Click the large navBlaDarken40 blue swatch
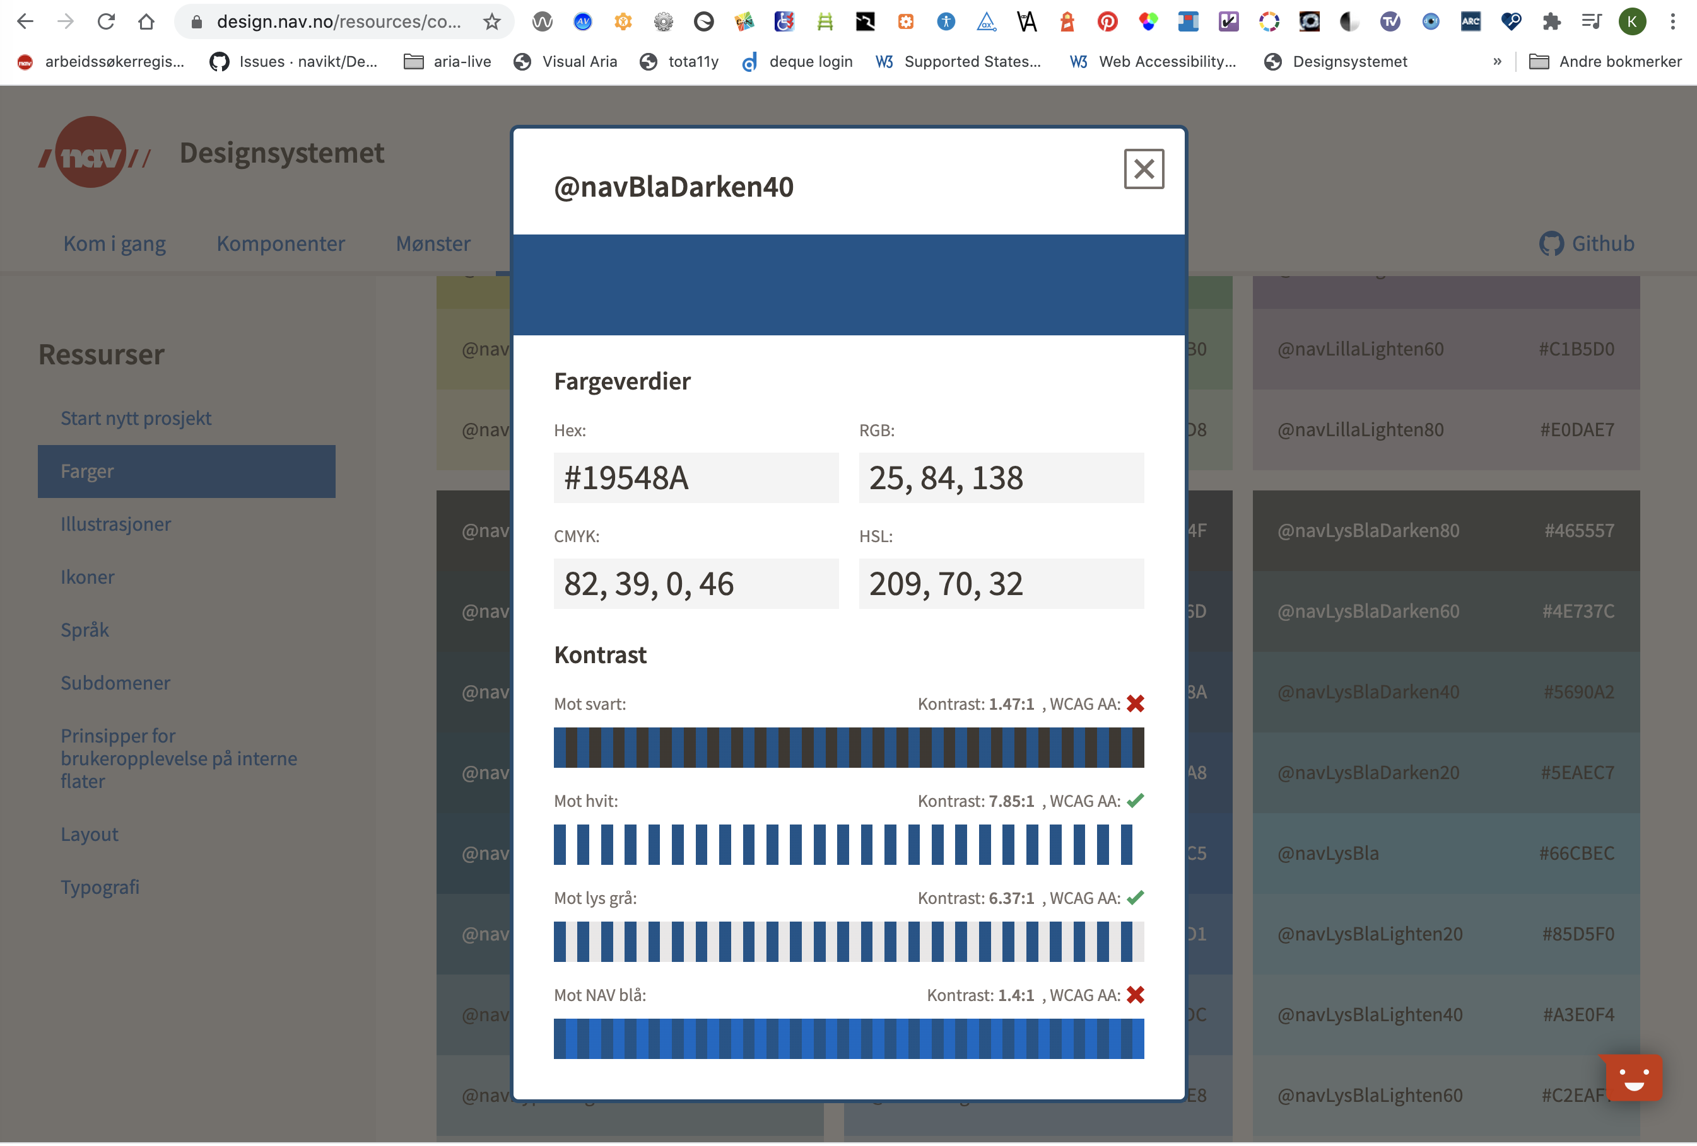The width and height of the screenshot is (1697, 1146). [x=848, y=284]
